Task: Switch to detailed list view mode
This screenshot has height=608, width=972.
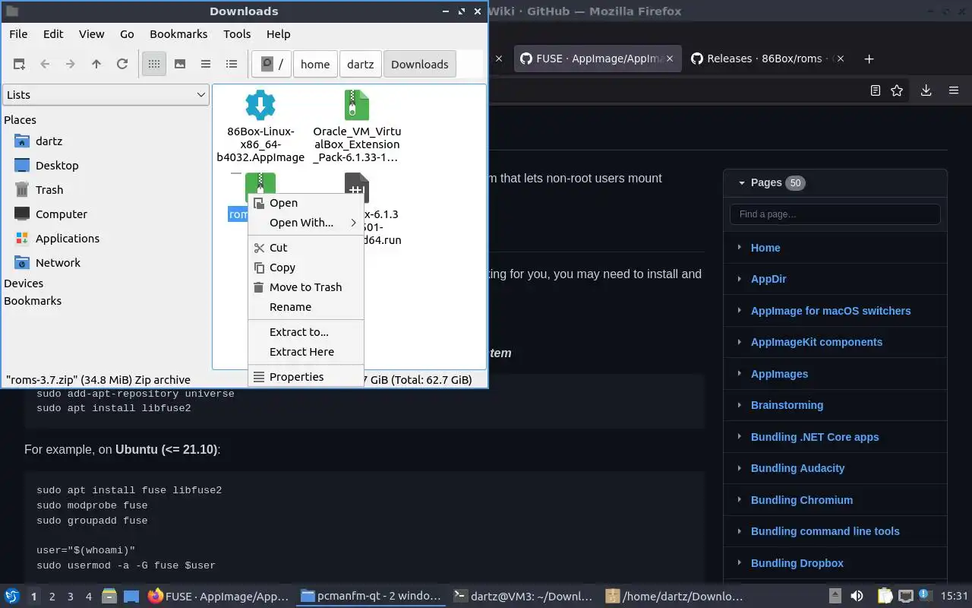Action: coord(232,65)
